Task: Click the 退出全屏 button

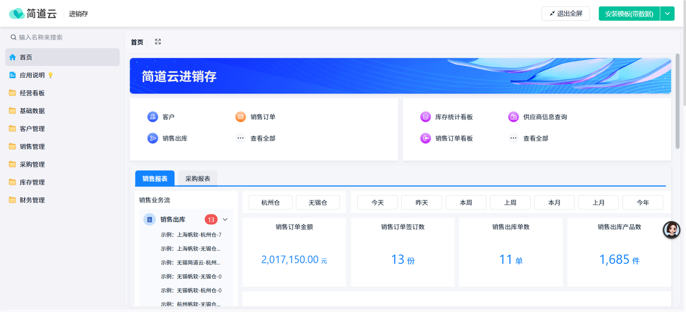Action: (566, 13)
